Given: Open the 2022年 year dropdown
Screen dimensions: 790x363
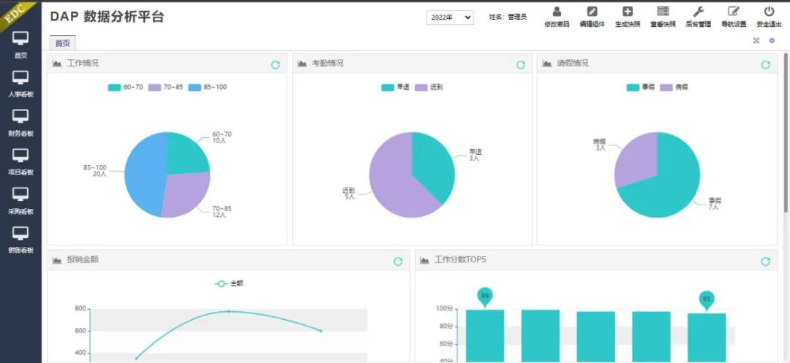Looking at the screenshot, I should pos(450,17).
